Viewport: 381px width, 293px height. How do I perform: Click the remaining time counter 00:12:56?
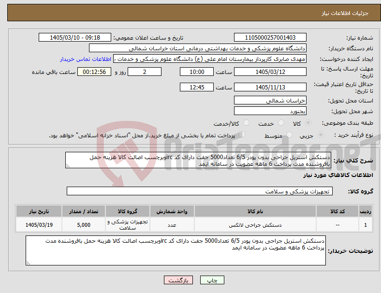click(94, 72)
